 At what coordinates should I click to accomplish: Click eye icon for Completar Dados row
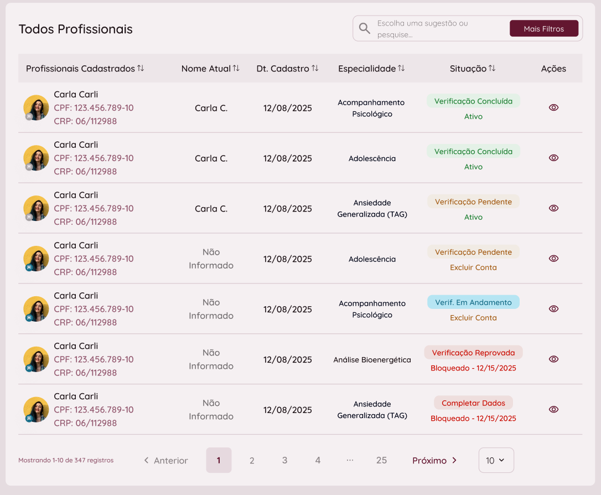coord(553,409)
